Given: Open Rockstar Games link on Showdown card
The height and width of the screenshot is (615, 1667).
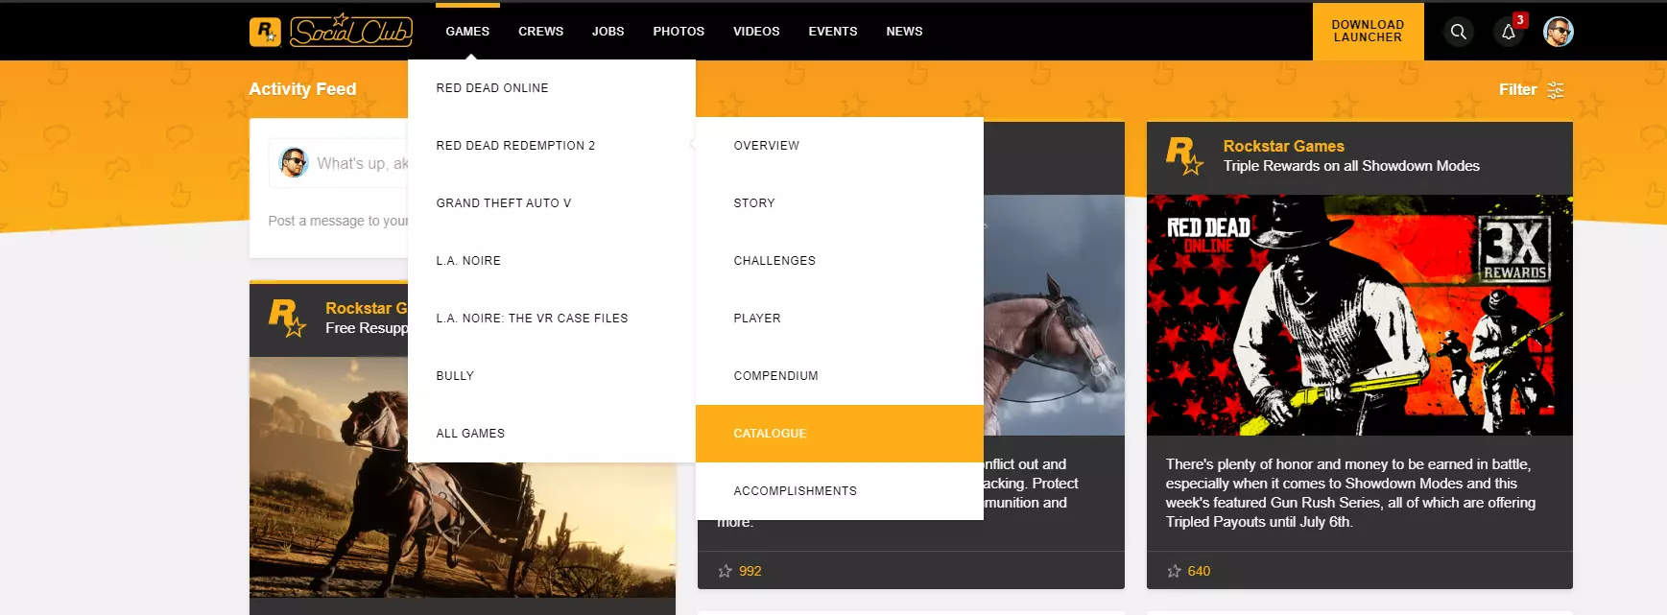Looking at the screenshot, I should [1283, 146].
